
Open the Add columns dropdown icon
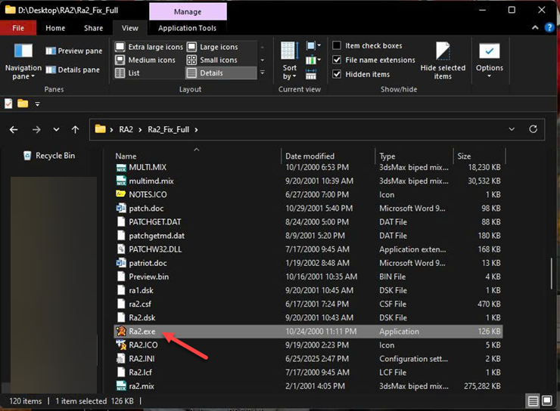[313, 60]
